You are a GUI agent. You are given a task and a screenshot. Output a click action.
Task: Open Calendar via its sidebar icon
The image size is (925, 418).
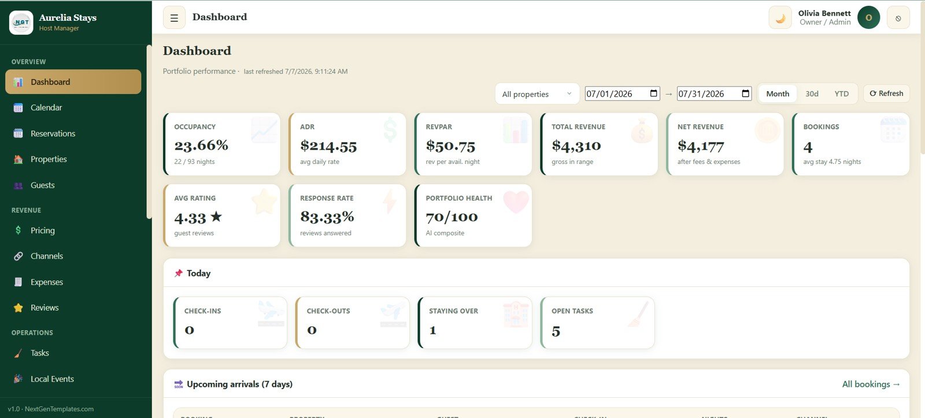coord(18,107)
